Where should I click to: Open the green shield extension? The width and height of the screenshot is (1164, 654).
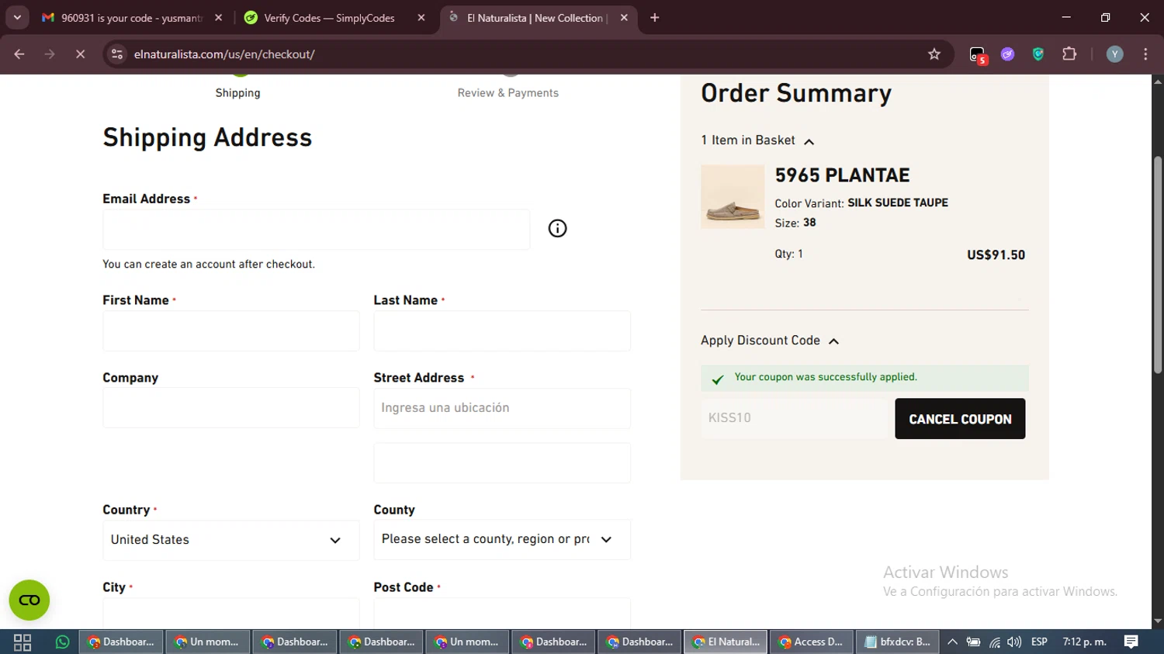point(1038,54)
